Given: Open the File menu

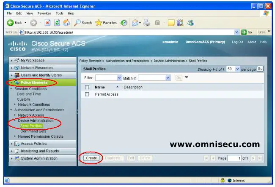Looking at the screenshot, I should pyautogui.click(x=9, y=13).
